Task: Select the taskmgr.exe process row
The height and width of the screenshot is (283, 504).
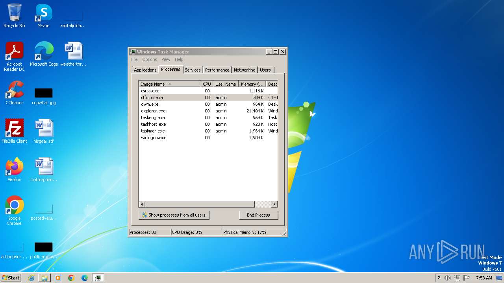Action: point(208,131)
